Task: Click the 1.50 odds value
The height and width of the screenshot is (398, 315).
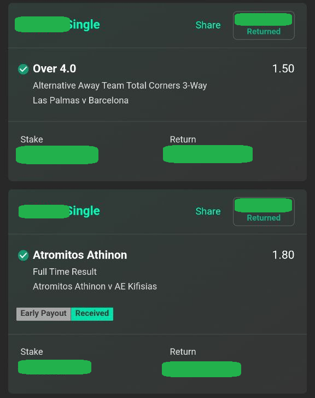Action: 283,68
